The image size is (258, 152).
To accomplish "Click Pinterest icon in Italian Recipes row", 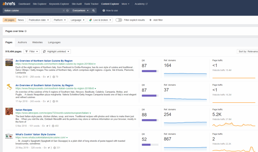I will tap(53, 126).
